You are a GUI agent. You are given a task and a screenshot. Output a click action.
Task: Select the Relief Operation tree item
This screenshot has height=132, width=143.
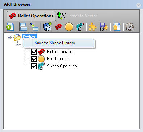[61, 52]
